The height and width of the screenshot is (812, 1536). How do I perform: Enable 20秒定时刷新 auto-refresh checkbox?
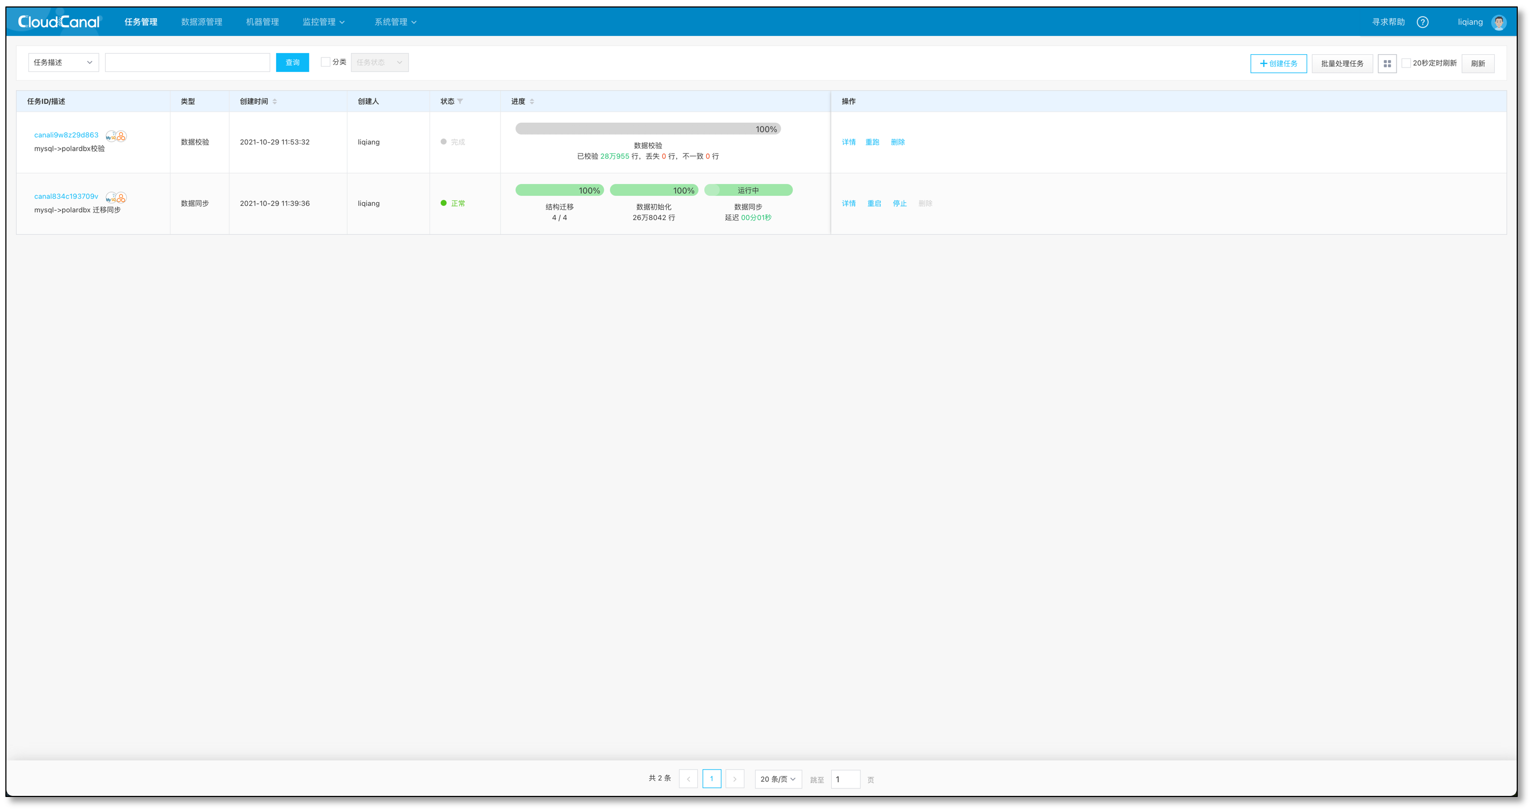pyautogui.click(x=1406, y=63)
